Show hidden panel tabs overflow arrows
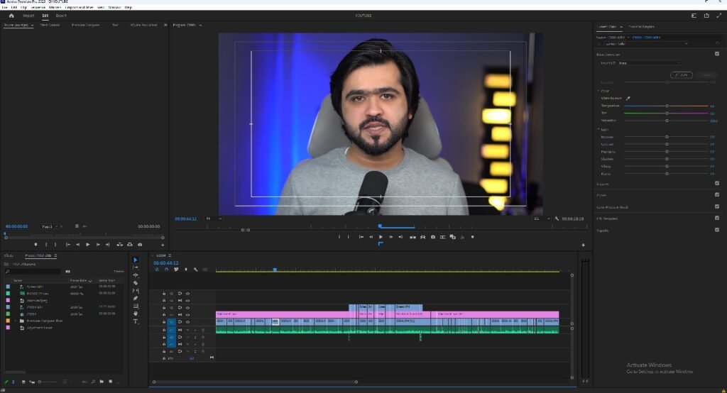This screenshot has height=393, width=727. point(165,25)
